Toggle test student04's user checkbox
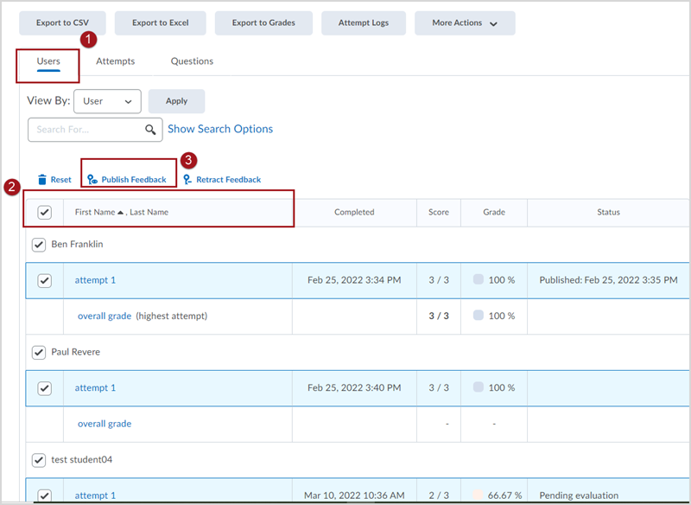This screenshot has width=691, height=505. 39,460
